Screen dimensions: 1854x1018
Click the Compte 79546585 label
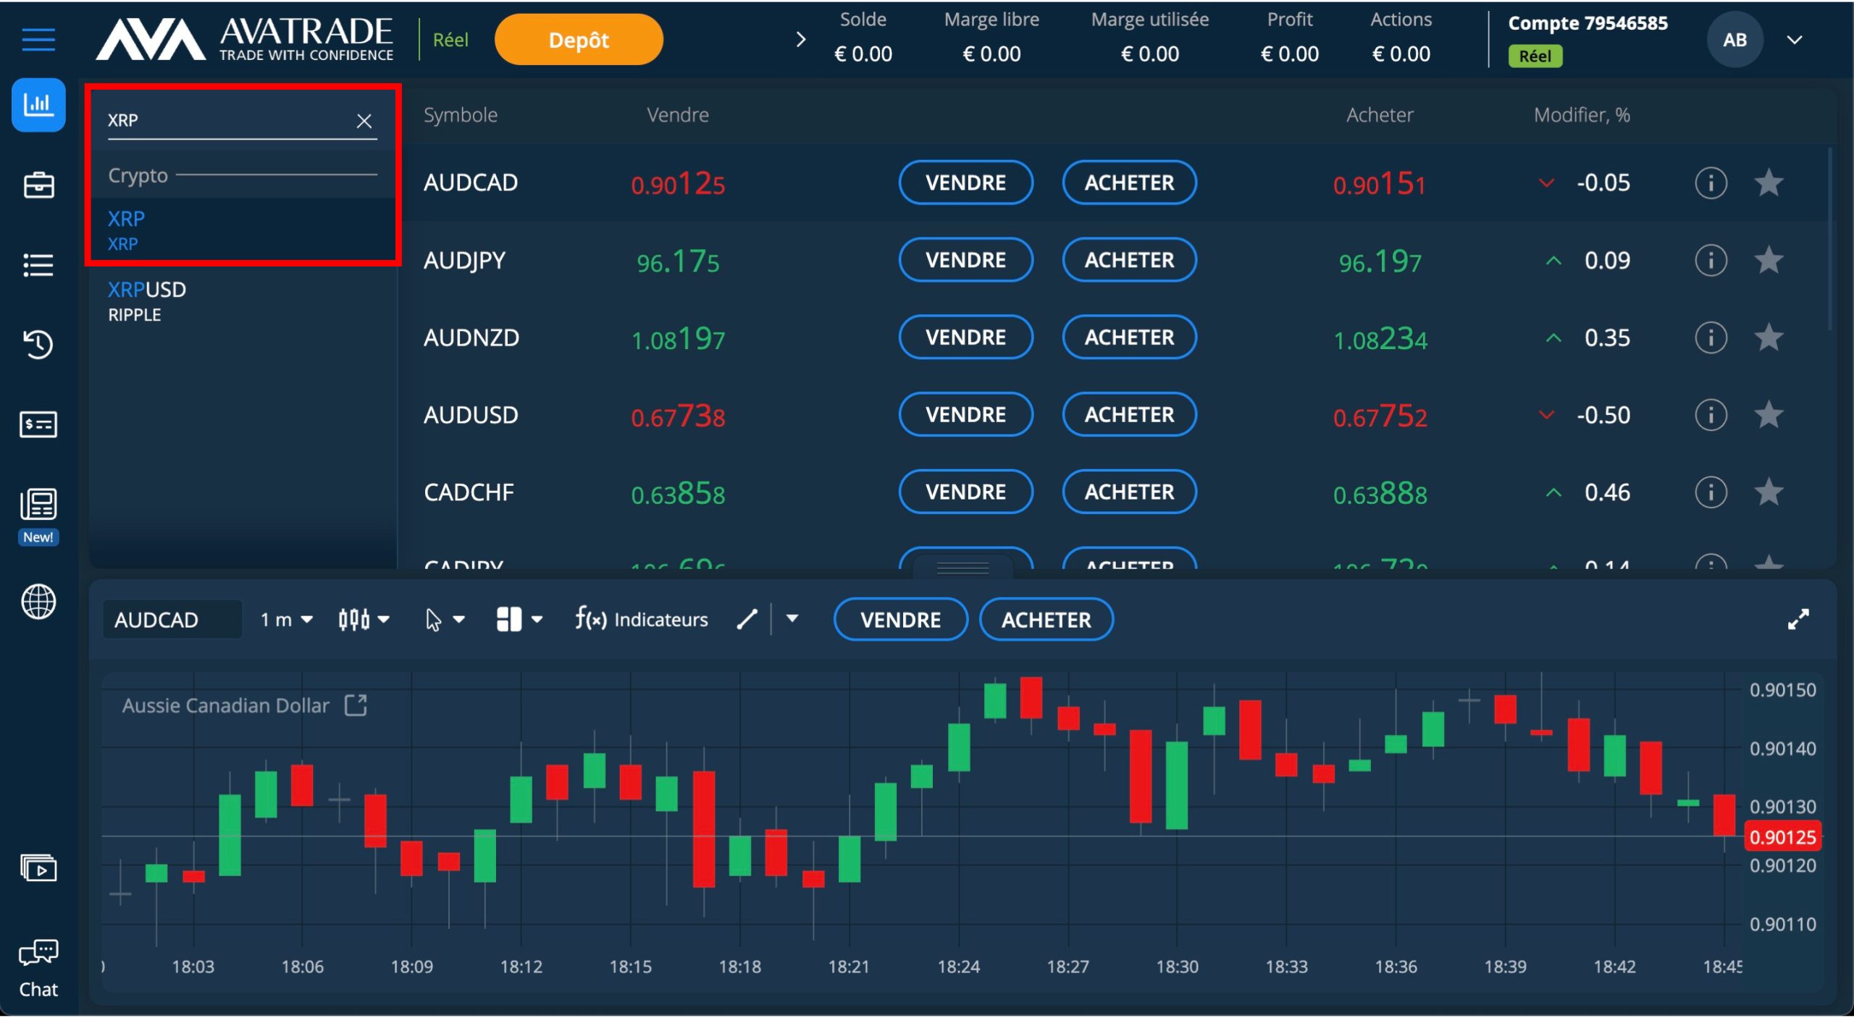pyautogui.click(x=1587, y=23)
